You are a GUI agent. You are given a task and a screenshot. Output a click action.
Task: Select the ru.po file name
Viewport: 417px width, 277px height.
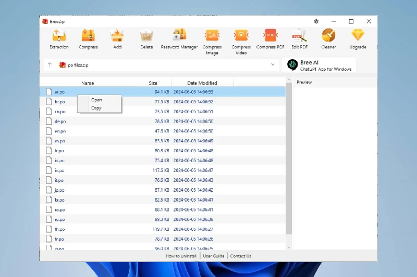[60, 219]
